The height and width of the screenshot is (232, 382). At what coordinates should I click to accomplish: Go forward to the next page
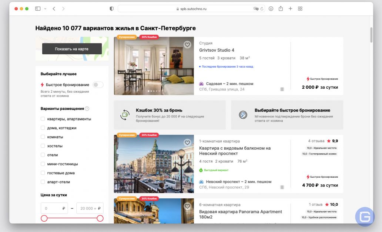click(x=63, y=9)
